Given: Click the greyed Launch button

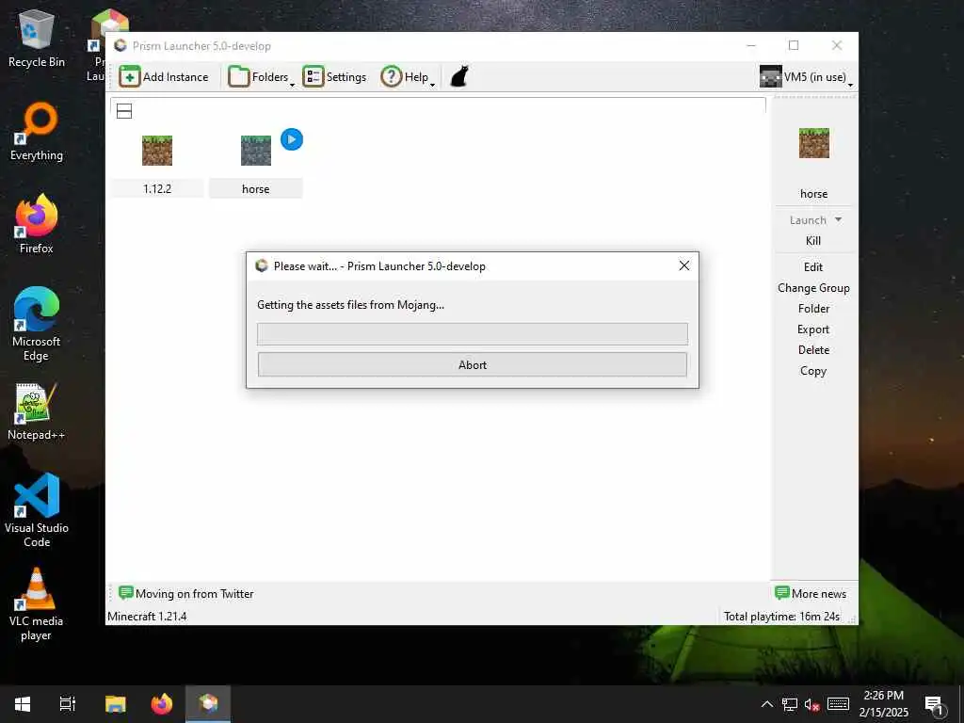Looking at the screenshot, I should coord(808,220).
